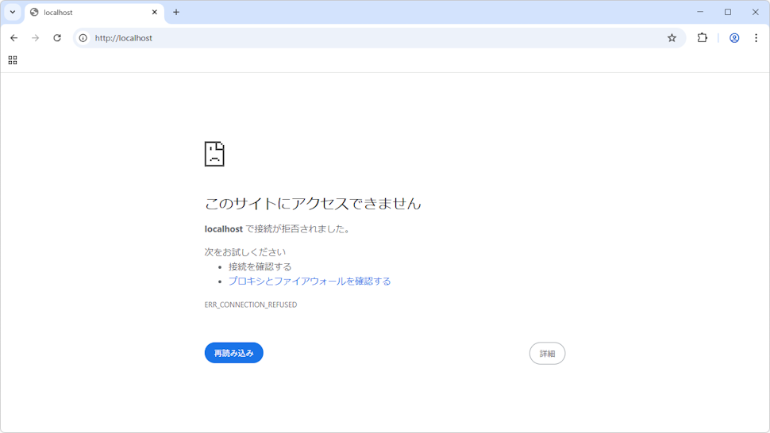This screenshot has width=770, height=433.
Task: Click the address bar showing http://localhost
Action: [378, 38]
